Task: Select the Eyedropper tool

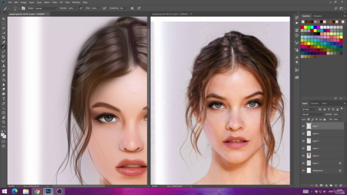Action: [x=4, y=42]
